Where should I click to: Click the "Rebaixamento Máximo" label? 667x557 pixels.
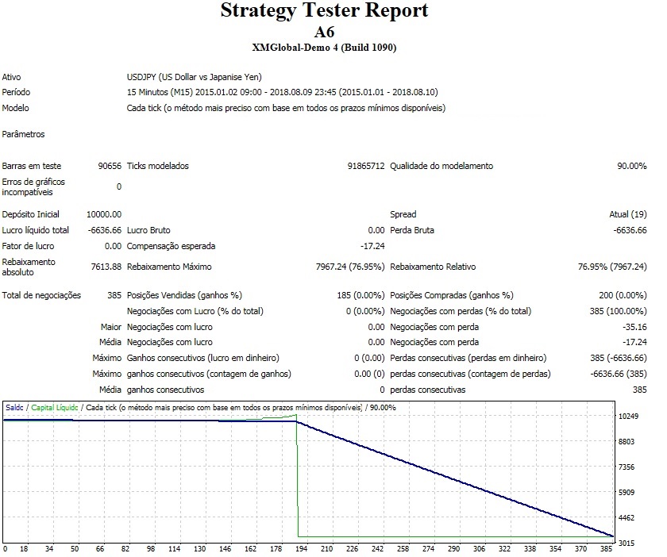(169, 267)
